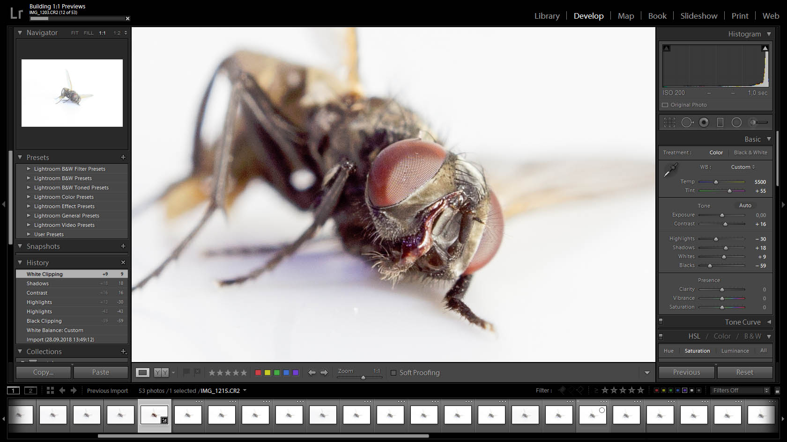Image resolution: width=787 pixels, height=442 pixels.
Task: Select the Graduated Filter tool
Action: coord(720,123)
